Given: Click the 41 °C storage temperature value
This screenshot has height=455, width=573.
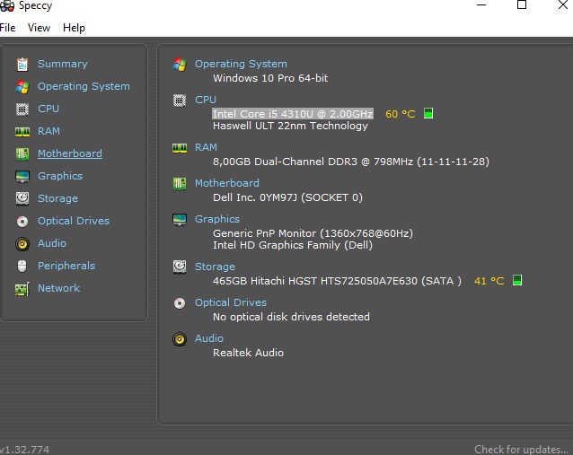Looking at the screenshot, I should pyautogui.click(x=489, y=281).
